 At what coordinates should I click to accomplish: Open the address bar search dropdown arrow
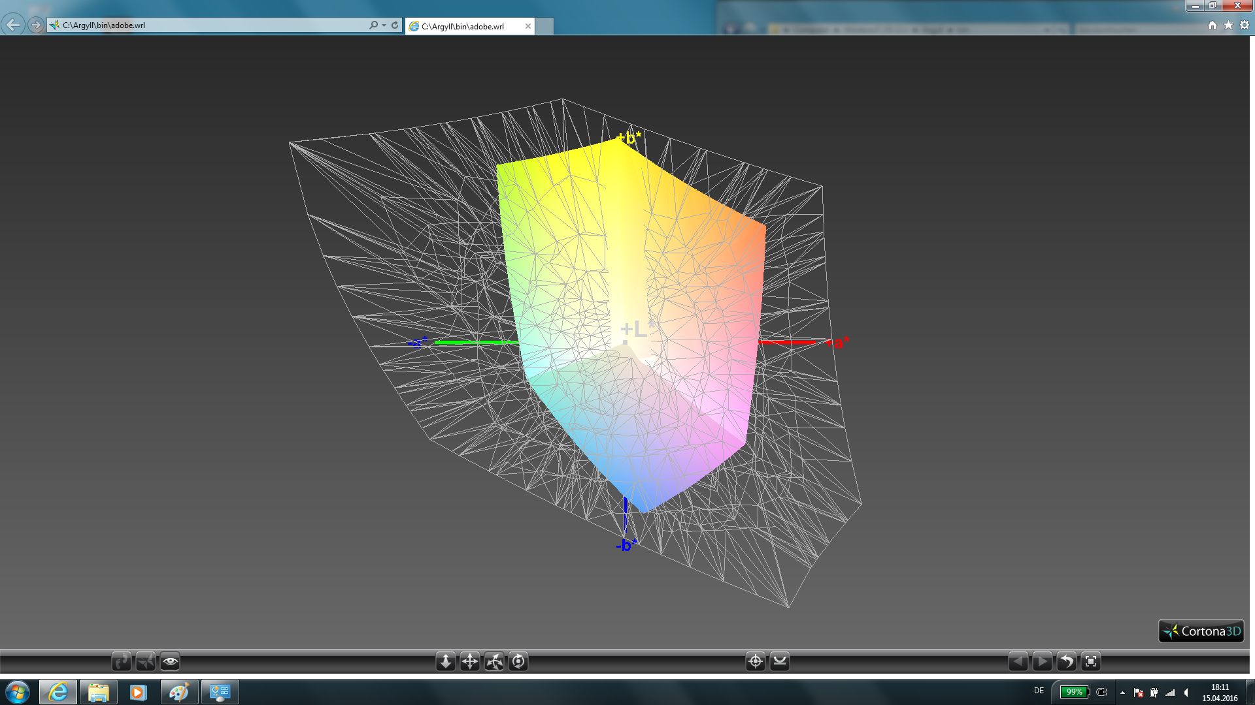click(x=384, y=25)
